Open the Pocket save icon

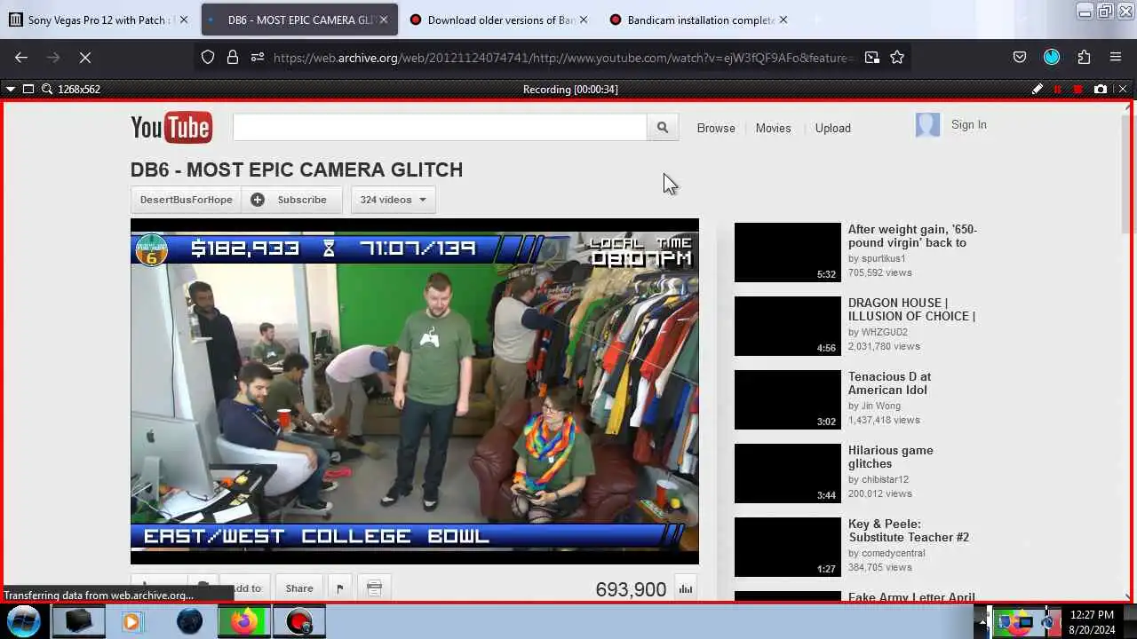pyautogui.click(x=1020, y=57)
